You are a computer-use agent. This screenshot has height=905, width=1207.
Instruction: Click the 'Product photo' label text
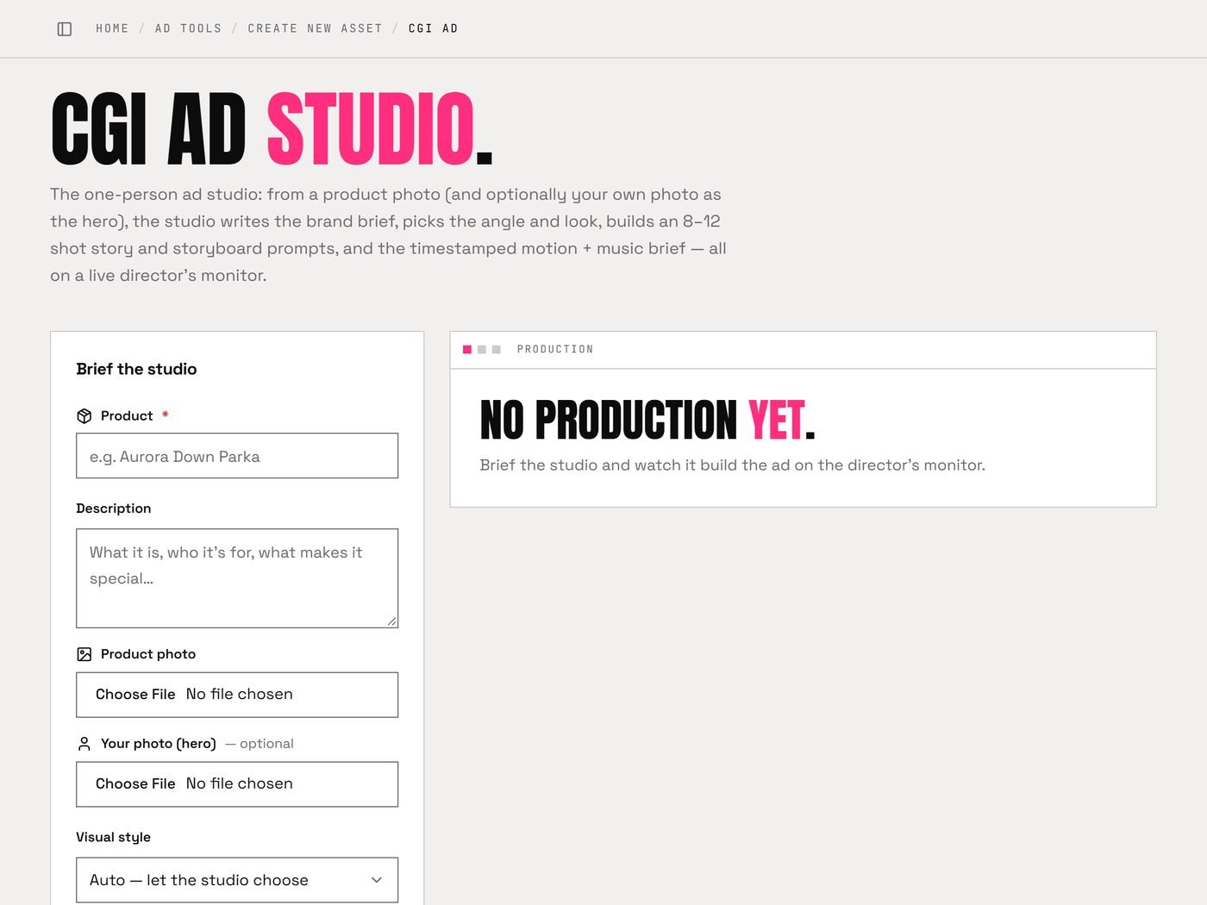click(x=148, y=654)
